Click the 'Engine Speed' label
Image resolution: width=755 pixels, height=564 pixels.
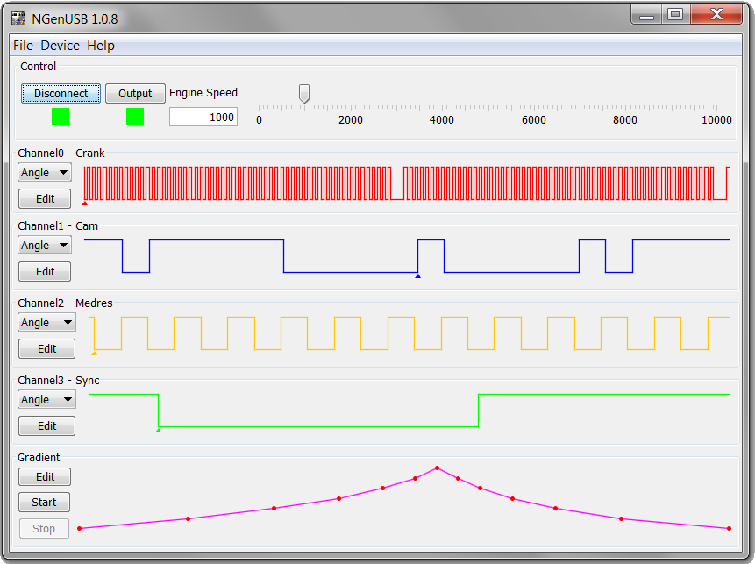(x=203, y=92)
